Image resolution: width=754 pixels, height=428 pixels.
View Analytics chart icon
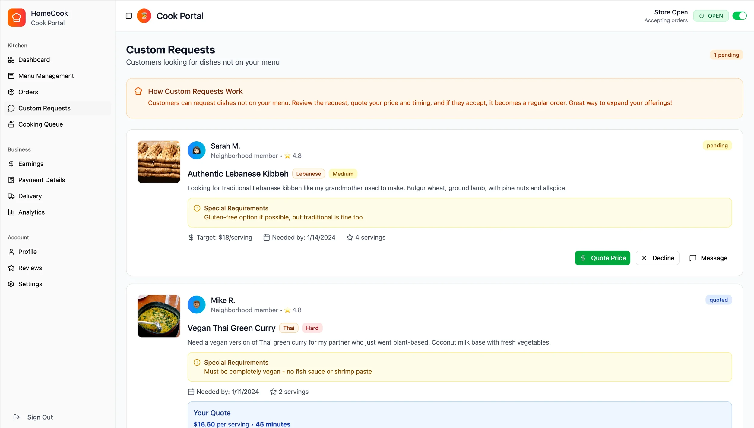(x=11, y=212)
